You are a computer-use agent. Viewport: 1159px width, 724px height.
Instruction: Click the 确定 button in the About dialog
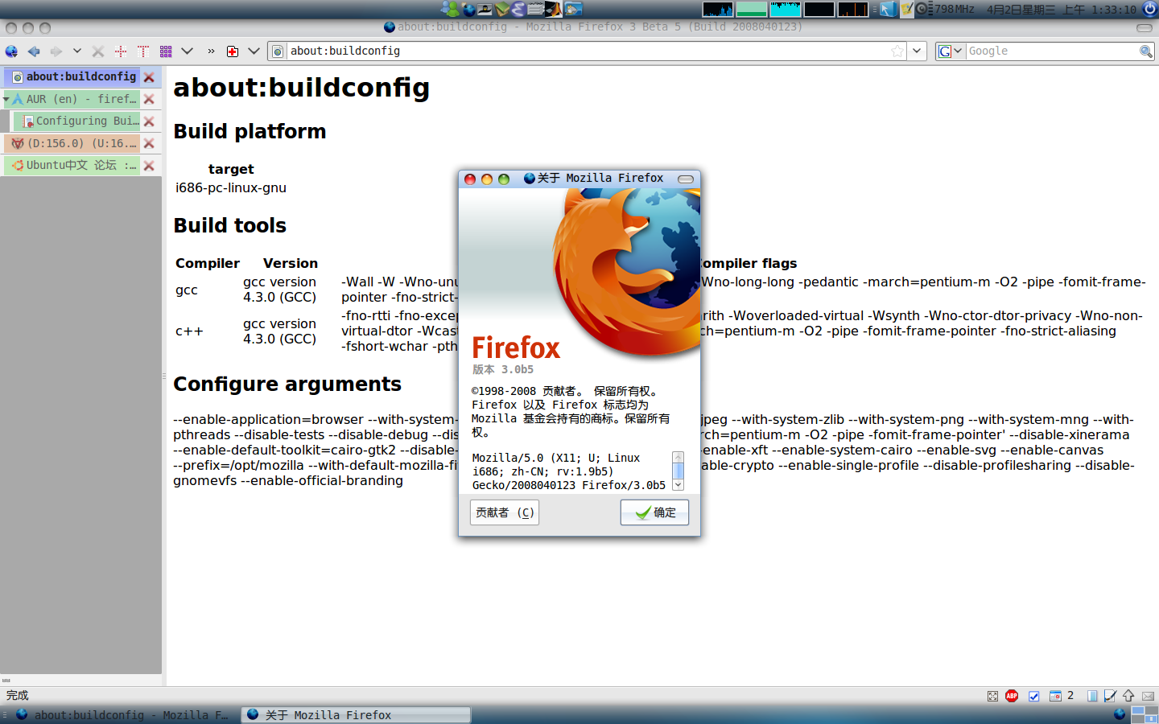[x=654, y=512]
